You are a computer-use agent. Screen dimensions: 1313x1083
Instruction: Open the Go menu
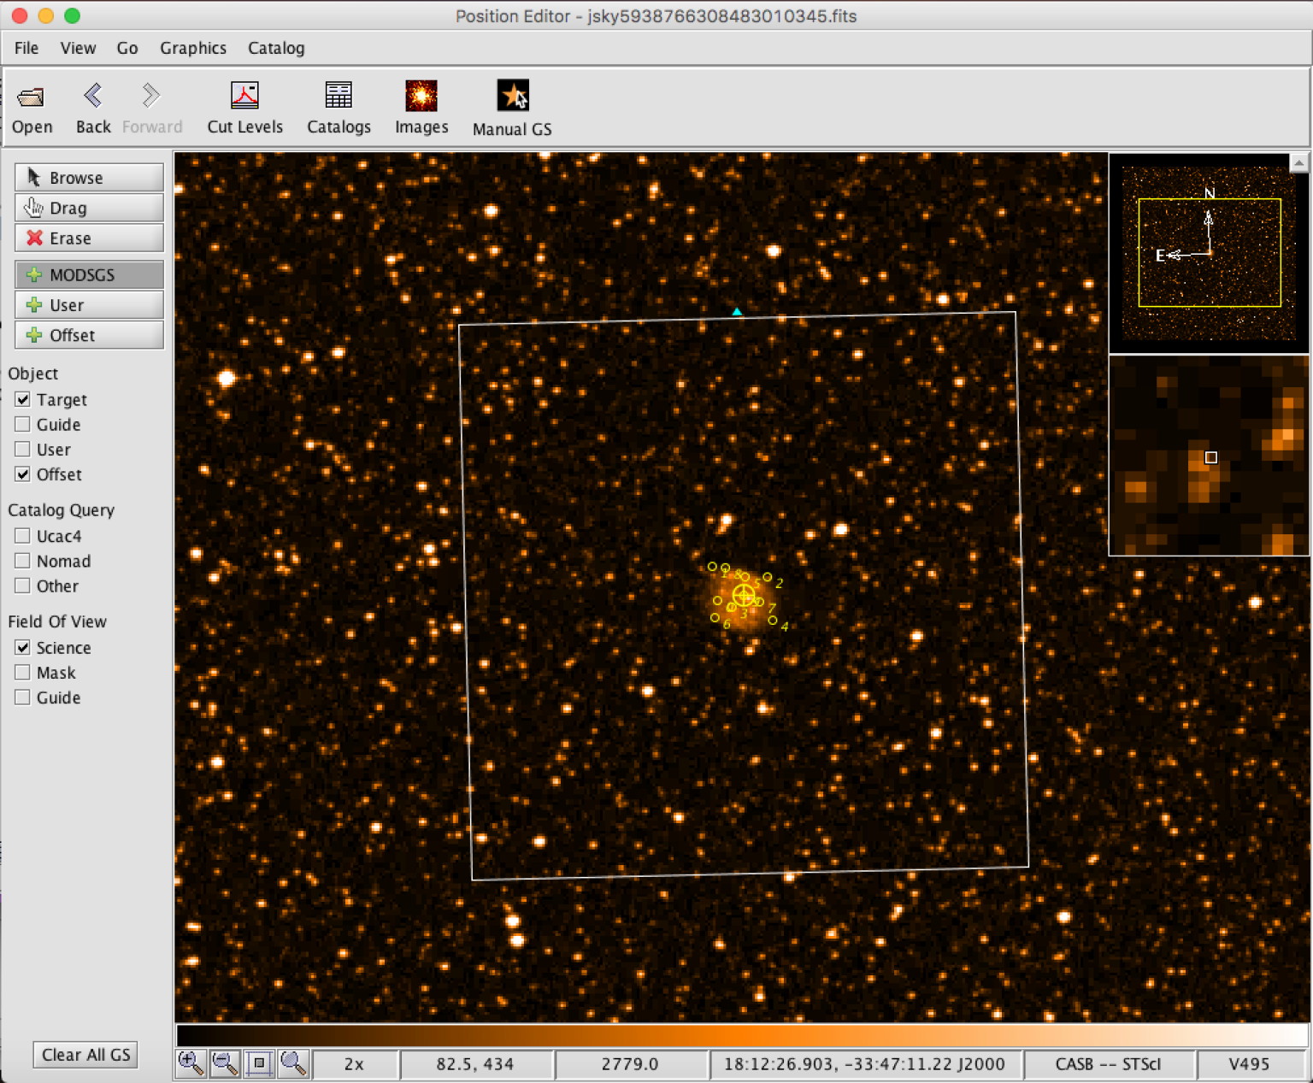(127, 48)
